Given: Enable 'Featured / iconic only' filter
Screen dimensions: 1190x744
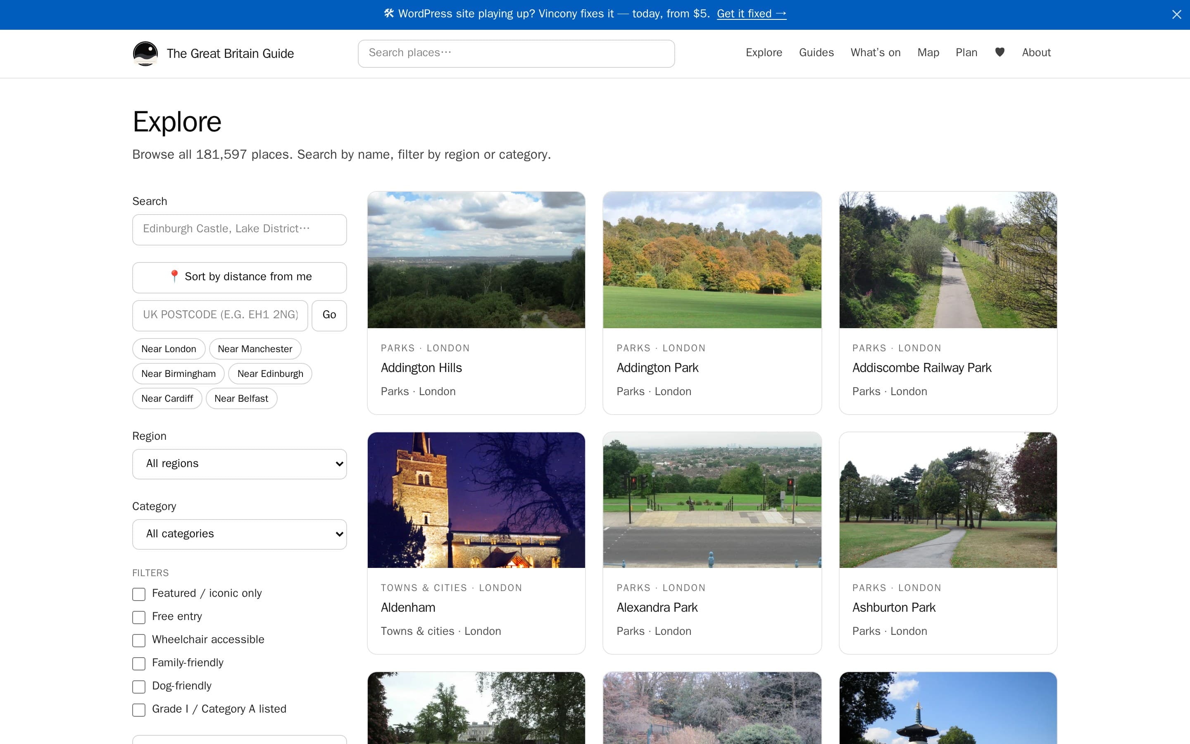Looking at the screenshot, I should tap(139, 594).
